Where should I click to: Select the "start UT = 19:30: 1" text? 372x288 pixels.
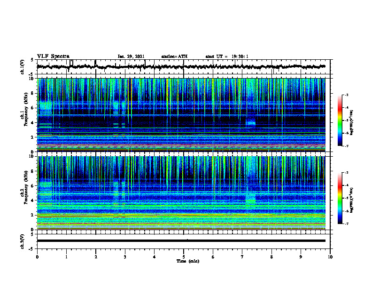pos(227,56)
